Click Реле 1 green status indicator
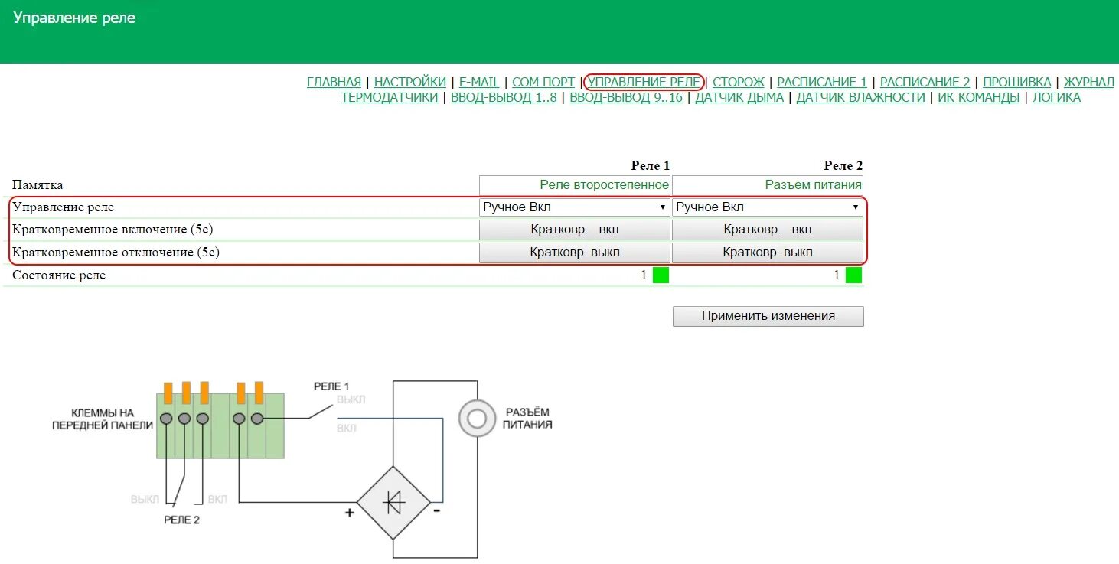 click(x=661, y=275)
